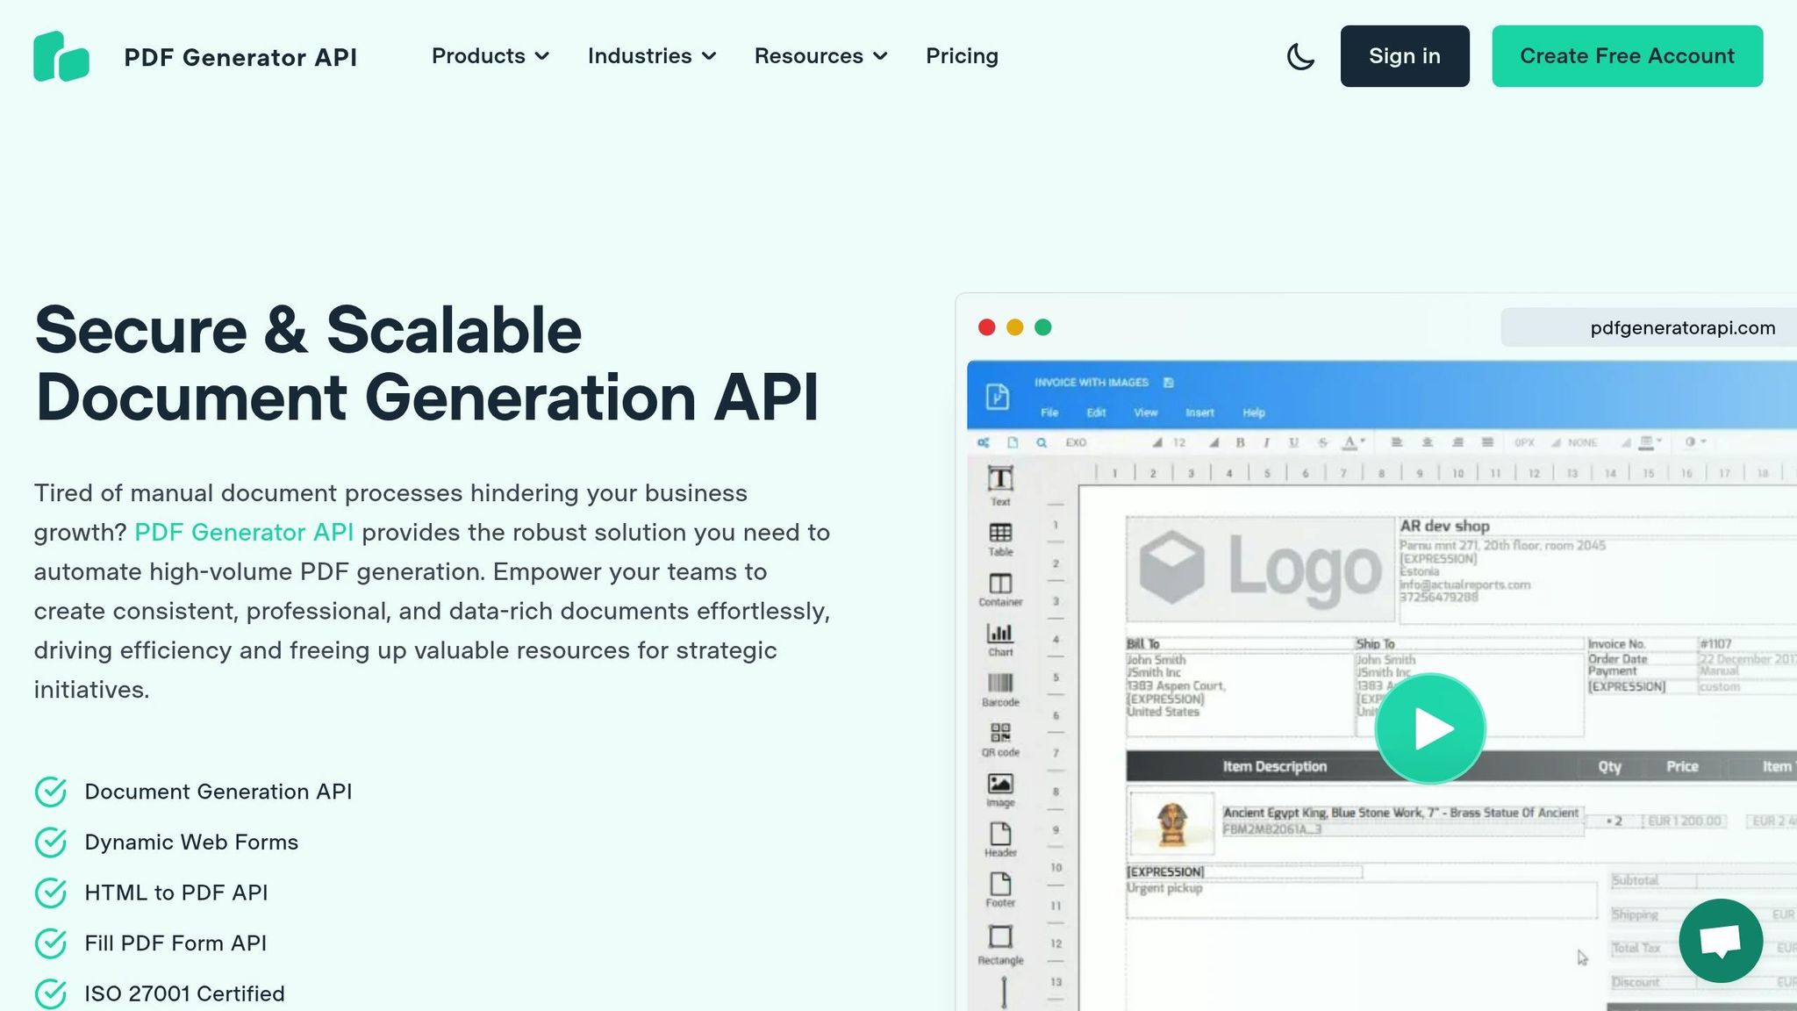
Task: Click the Egypt statue product thumbnail
Action: tap(1171, 823)
